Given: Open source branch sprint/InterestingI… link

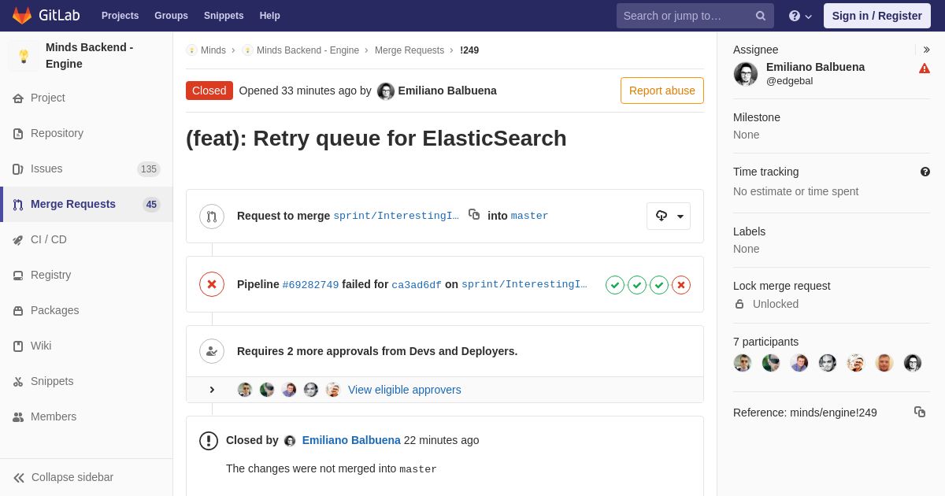Looking at the screenshot, I should (x=396, y=216).
